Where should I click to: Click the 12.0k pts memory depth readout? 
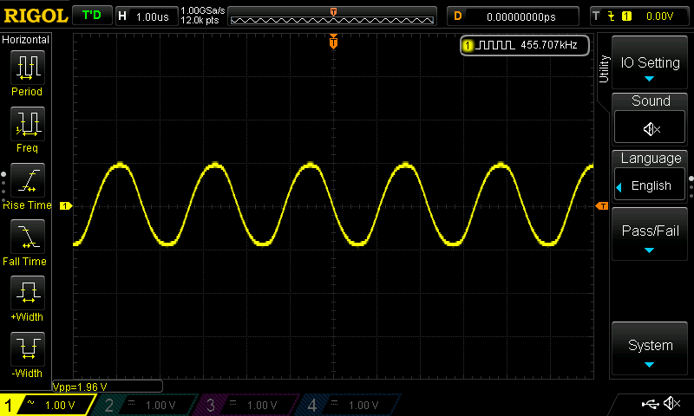pos(200,20)
